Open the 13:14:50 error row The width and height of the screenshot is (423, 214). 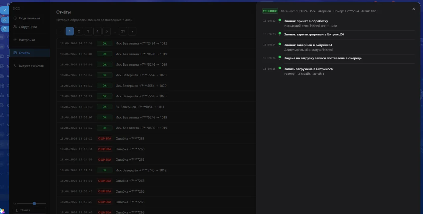[156, 159]
